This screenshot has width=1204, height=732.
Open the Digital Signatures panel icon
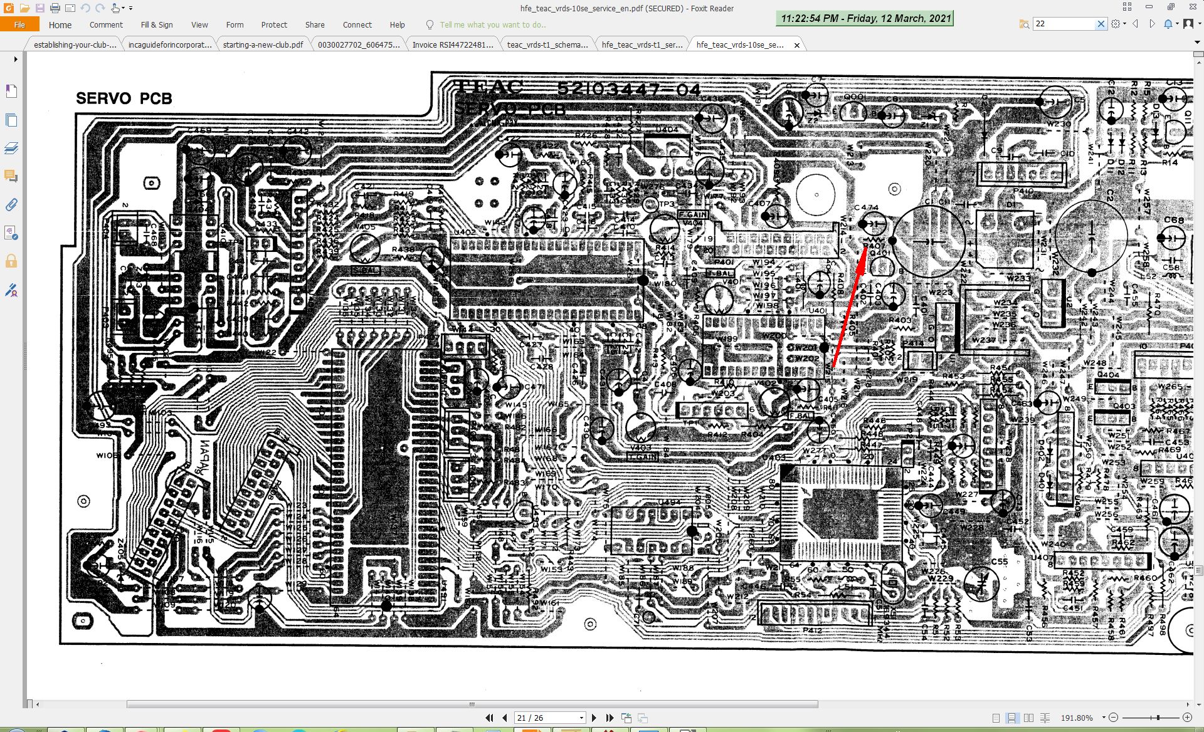pyautogui.click(x=11, y=290)
